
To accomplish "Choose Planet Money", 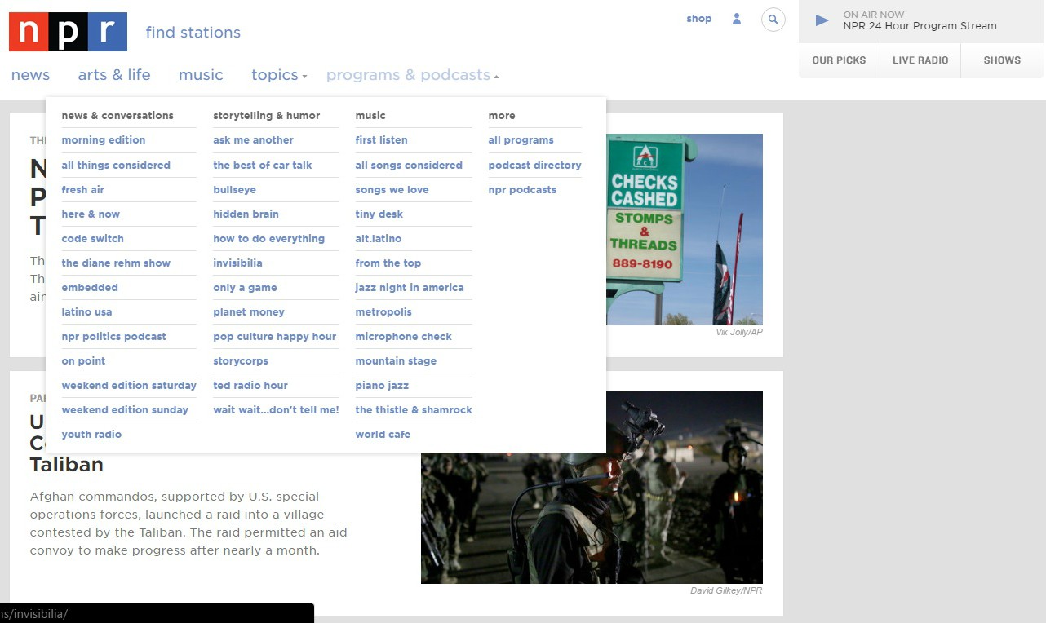I will [249, 311].
